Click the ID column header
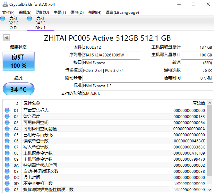The image size is (214, 194). click(16, 103)
